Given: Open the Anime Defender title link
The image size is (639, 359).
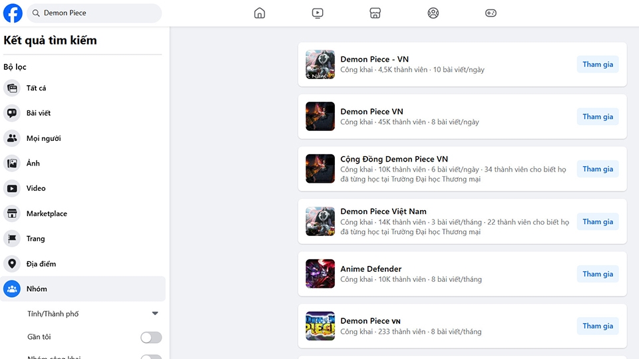Looking at the screenshot, I should click(371, 269).
